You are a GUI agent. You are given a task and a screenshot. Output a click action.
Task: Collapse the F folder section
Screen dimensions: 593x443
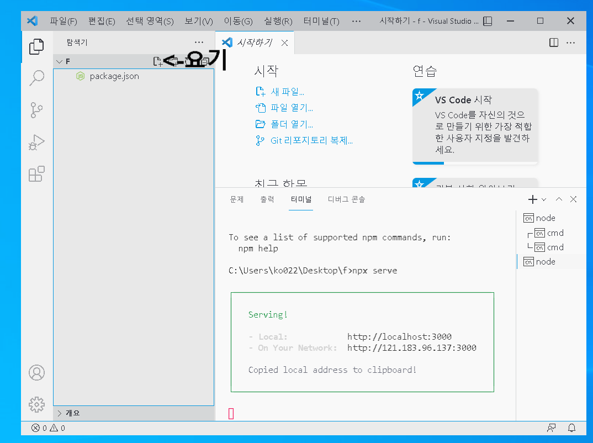[60, 61]
